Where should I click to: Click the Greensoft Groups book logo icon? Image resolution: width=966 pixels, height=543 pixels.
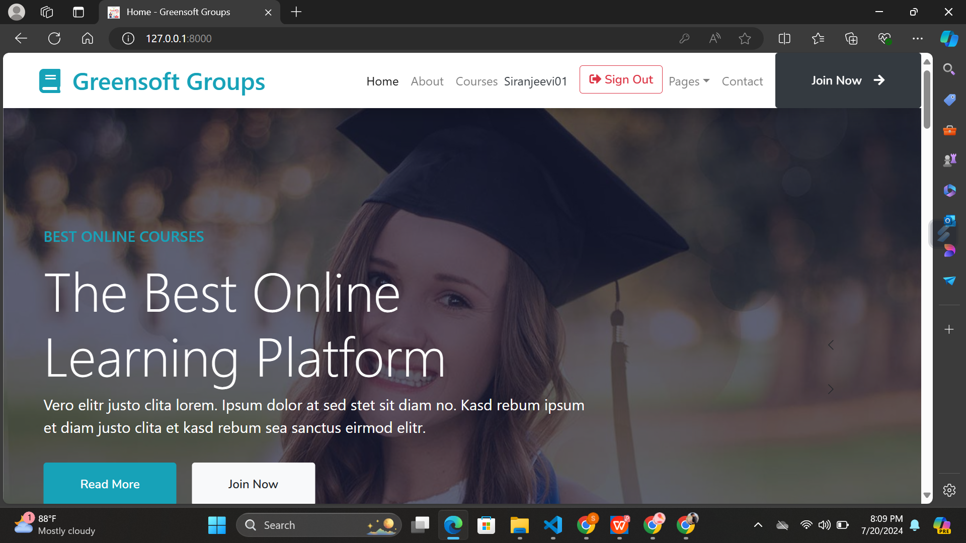click(50, 81)
